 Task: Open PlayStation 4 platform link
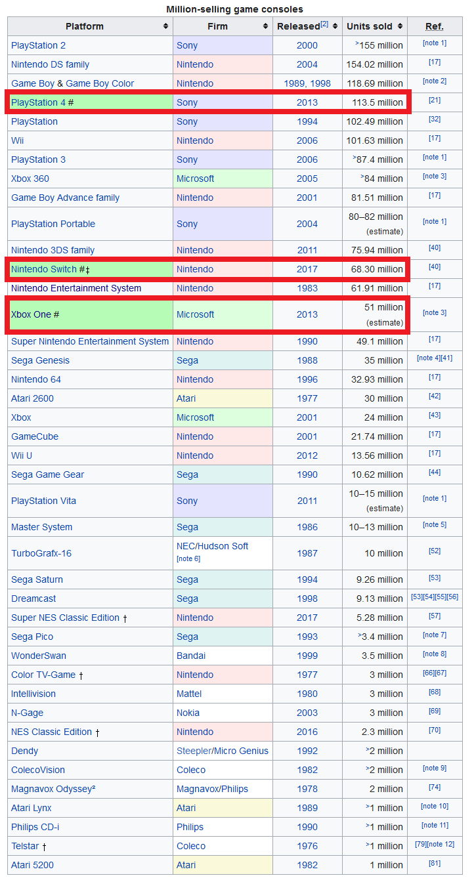(x=38, y=102)
